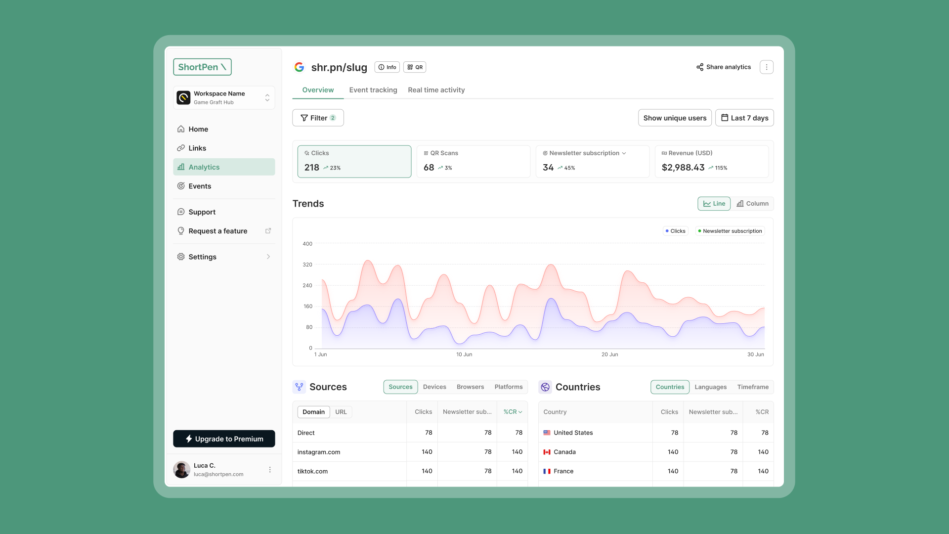The image size is (949, 534).
Task: Expand the Settings submenu chevron
Action: coord(268,257)
